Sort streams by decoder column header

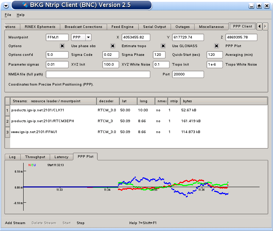click(107, 101)
